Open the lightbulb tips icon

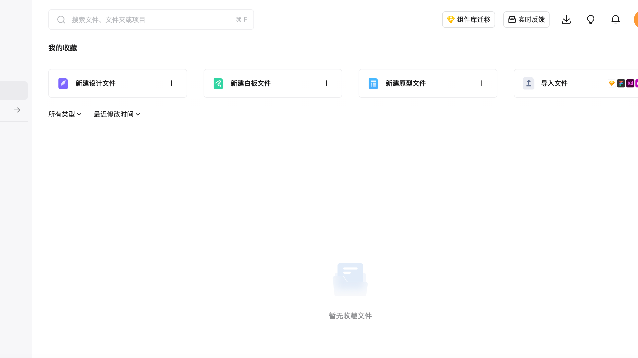pyautogui.click(x=591, y=20)
